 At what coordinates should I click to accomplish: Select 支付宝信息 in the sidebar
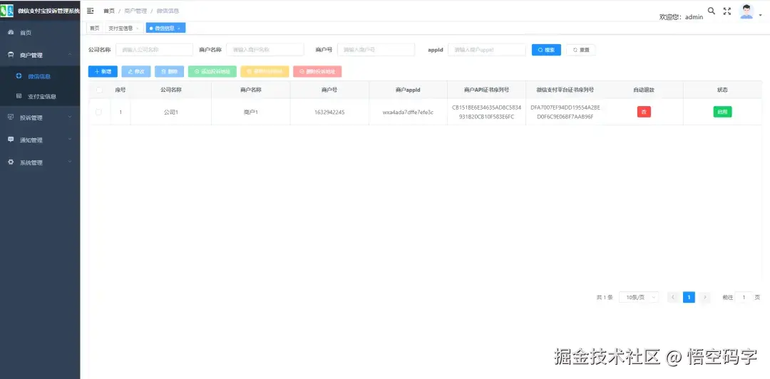[40, 96]
